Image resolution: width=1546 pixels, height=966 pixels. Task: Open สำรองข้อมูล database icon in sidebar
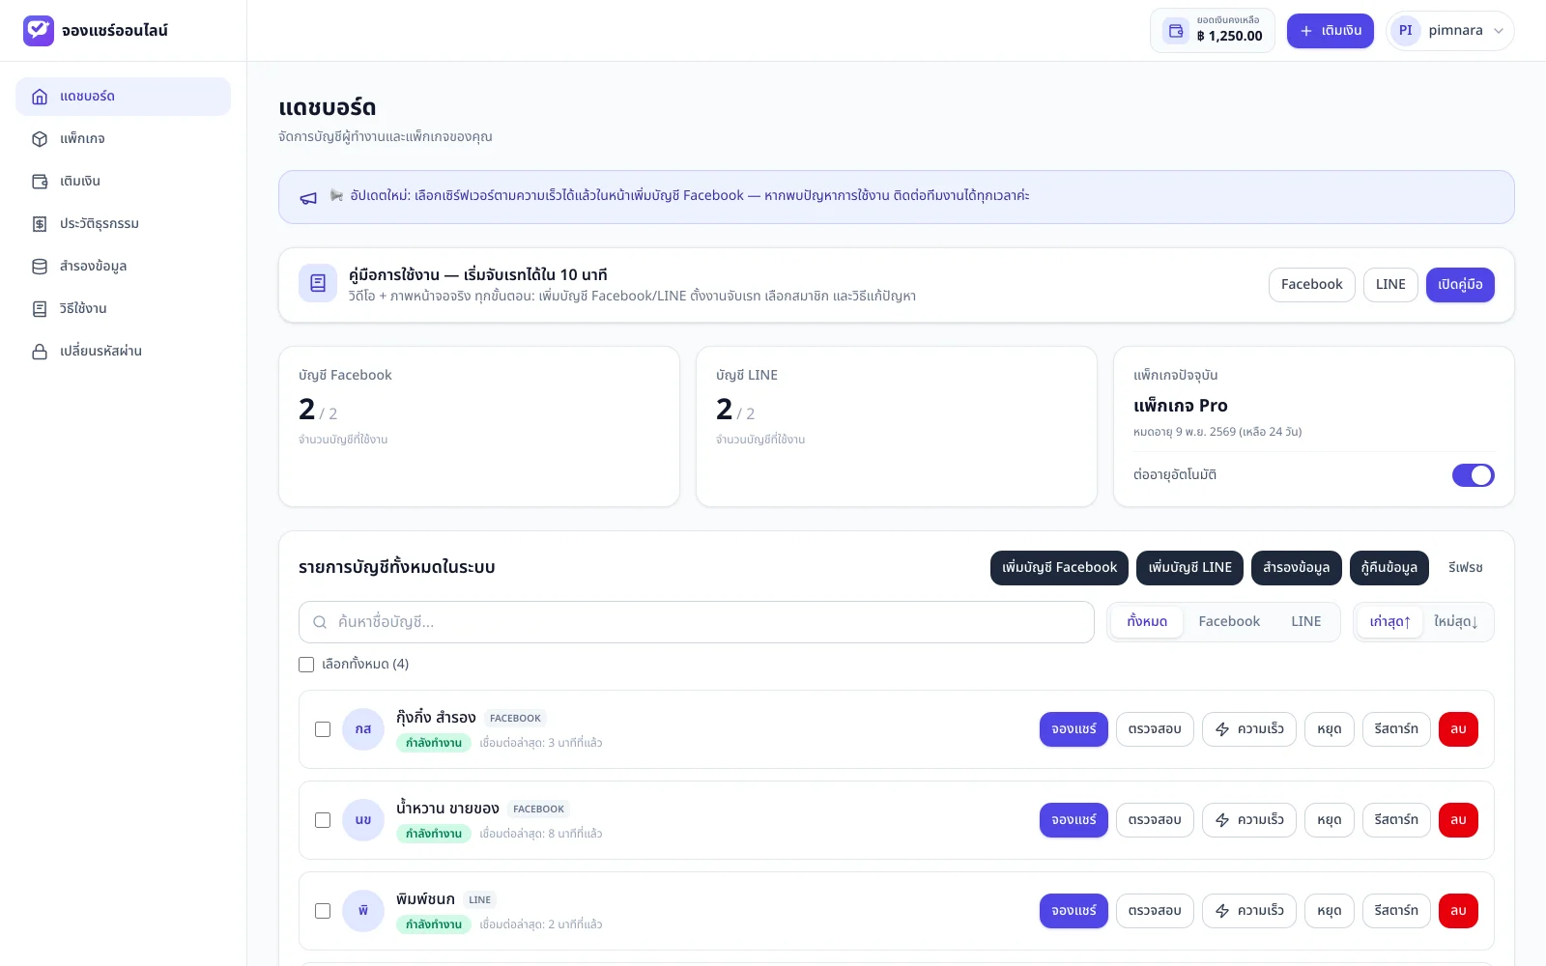[40, 267]
